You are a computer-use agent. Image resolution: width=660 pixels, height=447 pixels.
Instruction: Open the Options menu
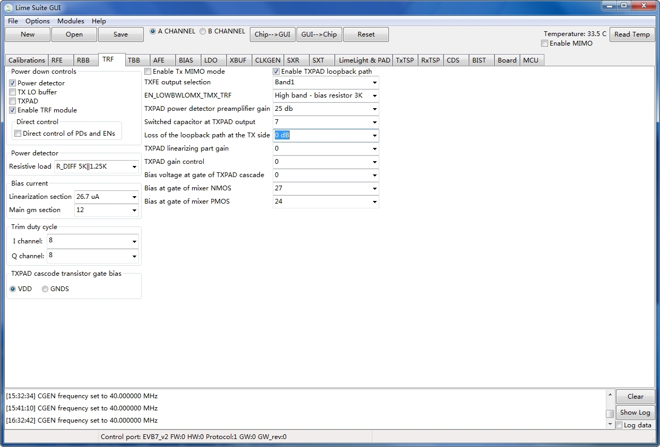coord(38,21)
